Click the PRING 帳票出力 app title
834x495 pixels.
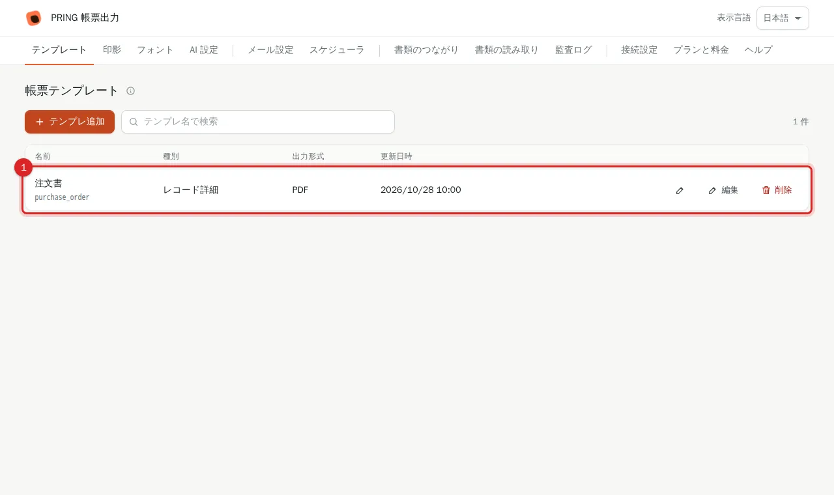pos(85,18)
